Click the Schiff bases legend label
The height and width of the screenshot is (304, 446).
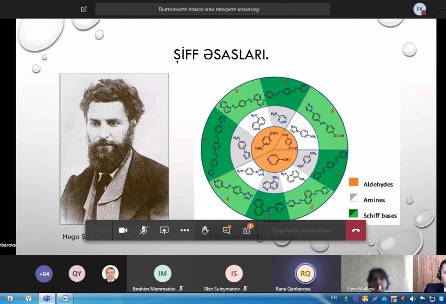click(x=380, y=216)
